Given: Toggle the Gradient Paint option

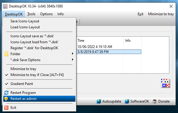Looking at the screenshot, I should [x=39, y=84].
